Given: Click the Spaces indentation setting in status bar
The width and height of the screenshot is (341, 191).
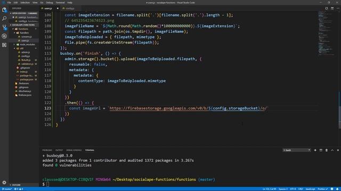Looking at the screenshot, I should 283,189.
